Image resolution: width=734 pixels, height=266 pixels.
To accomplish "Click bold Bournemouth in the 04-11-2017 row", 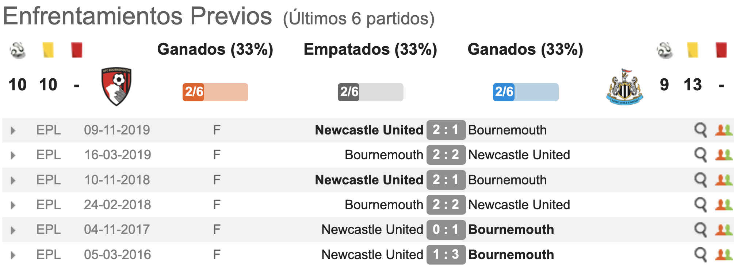I will 511,230.
